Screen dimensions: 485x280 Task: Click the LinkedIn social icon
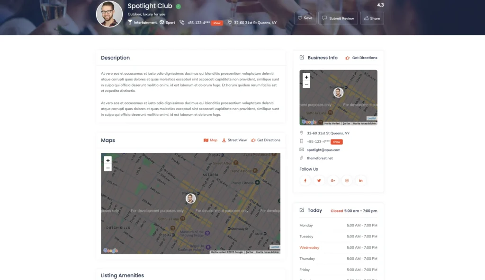pyautogui.click(x=361, y=180)
